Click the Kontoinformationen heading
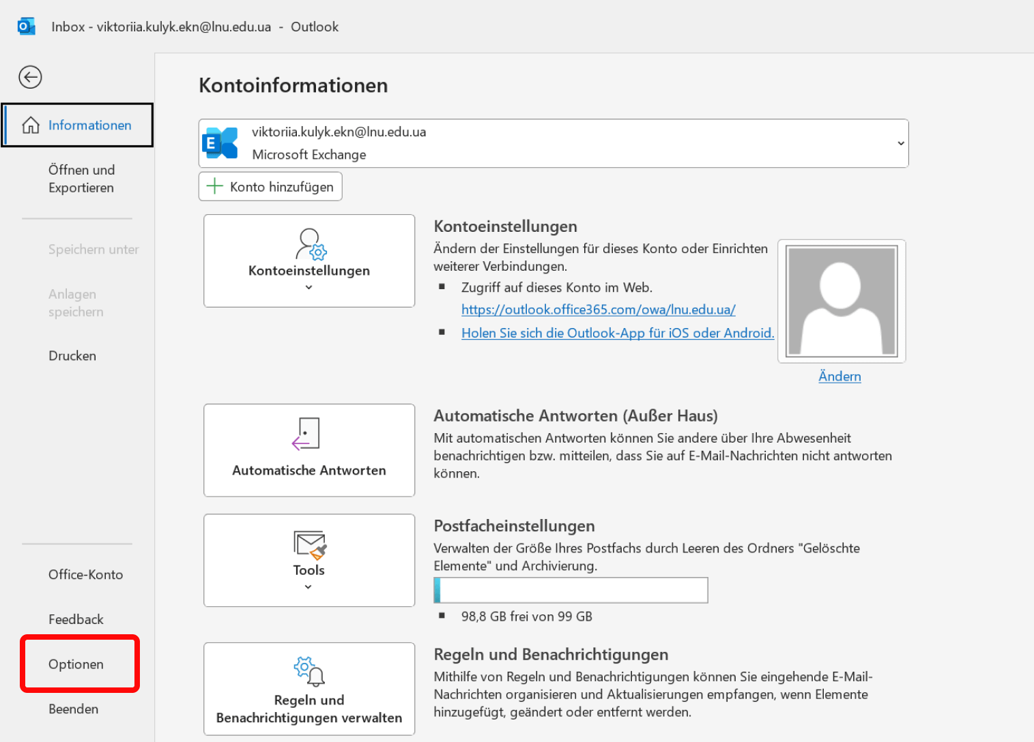Image resolution: width=1034 pixels, height=742 pixels. (293, 85)
